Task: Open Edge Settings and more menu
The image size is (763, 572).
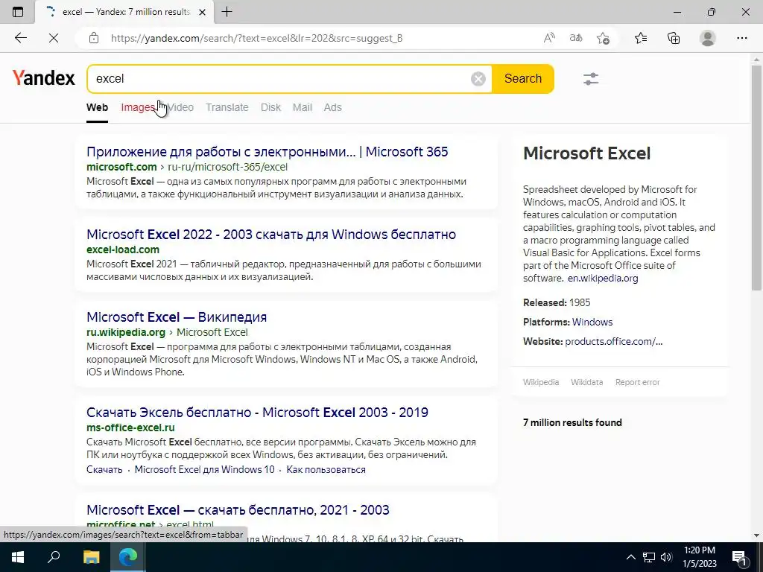Action: coord(741,38)
